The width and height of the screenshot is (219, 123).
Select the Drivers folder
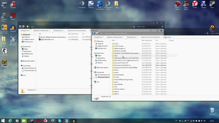(115, 70)
